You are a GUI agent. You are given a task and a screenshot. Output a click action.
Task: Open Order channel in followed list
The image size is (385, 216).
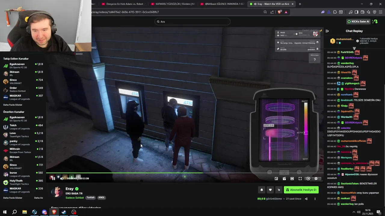pos(23,89)
